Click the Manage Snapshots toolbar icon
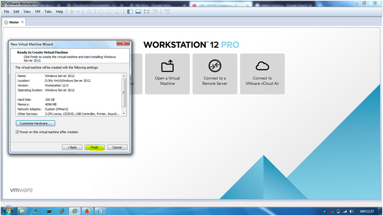The image size is (383, 216). point(118,12)
